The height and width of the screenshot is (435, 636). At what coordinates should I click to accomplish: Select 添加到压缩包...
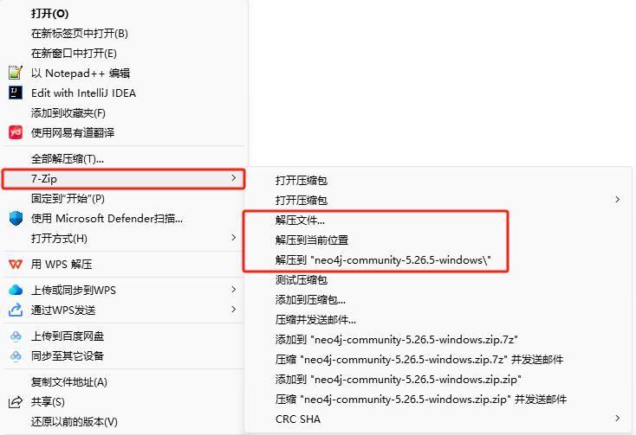(310, 299)
